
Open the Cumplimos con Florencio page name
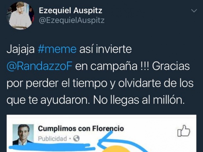[81, 128]
